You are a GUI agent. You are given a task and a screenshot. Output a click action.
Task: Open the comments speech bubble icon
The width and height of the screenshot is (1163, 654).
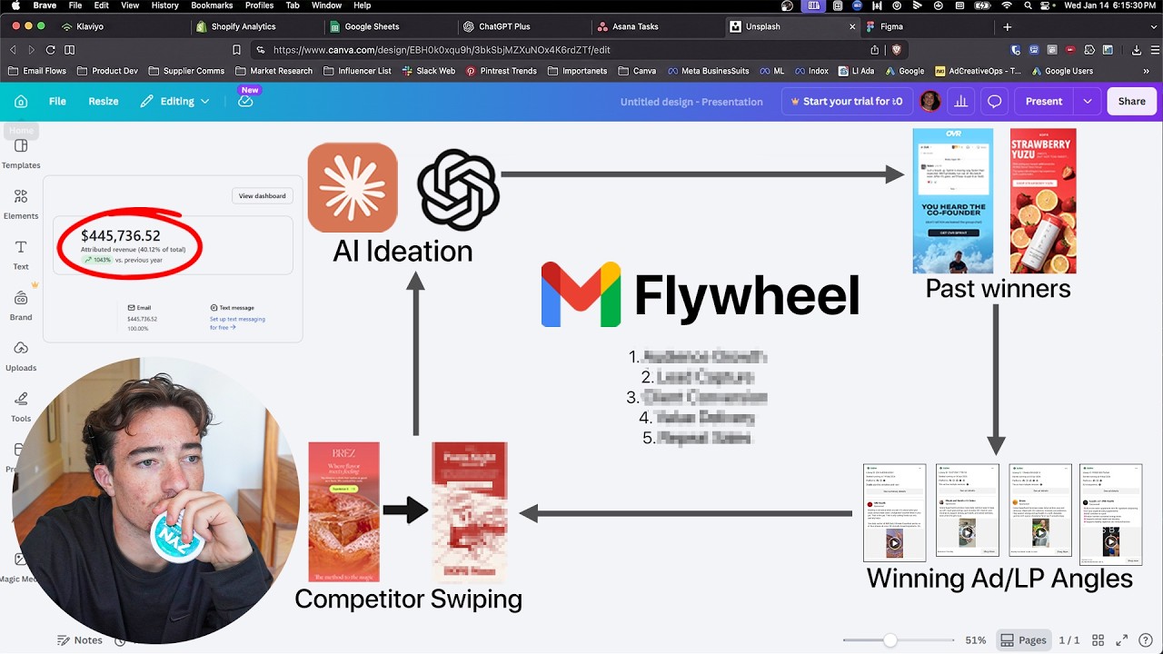point(994,102)
